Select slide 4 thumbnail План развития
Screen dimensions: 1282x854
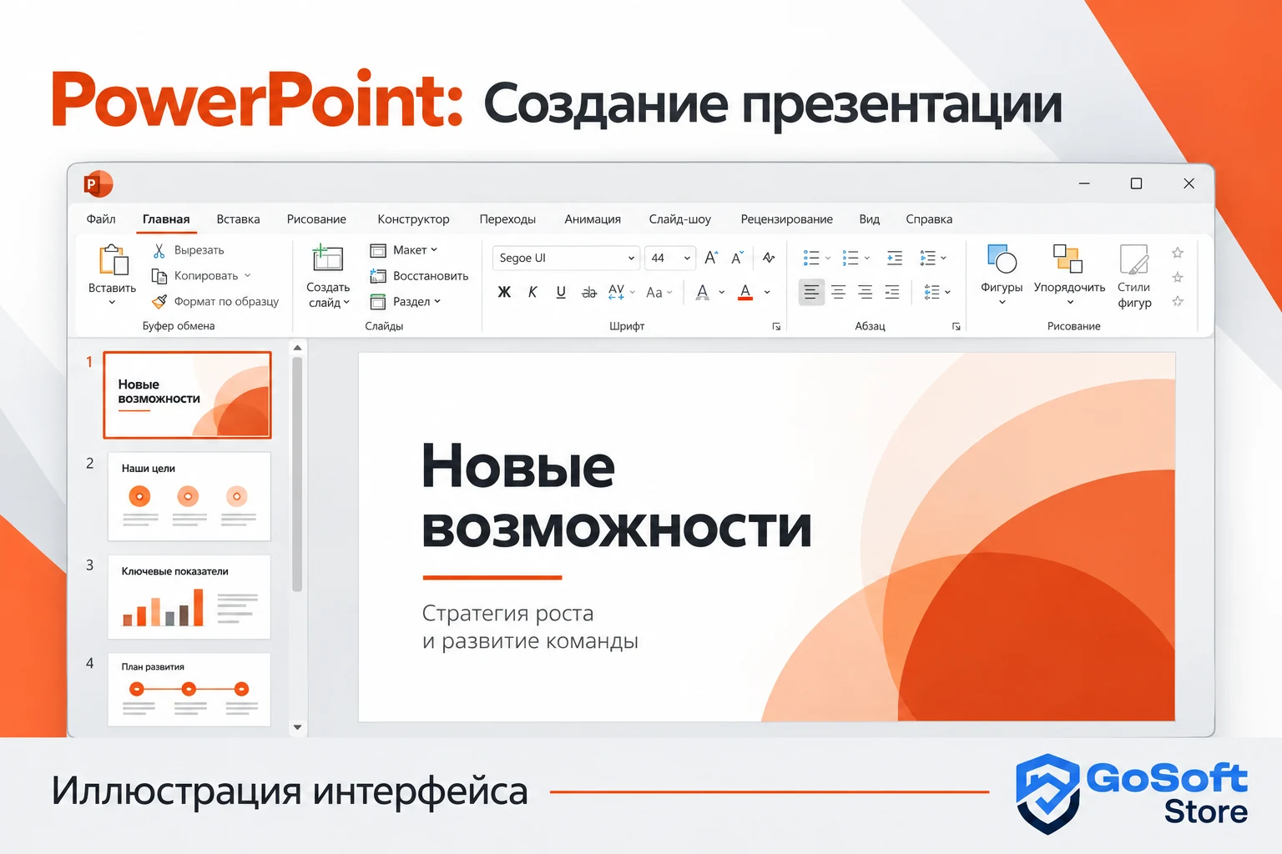click(x=189, y=690)
